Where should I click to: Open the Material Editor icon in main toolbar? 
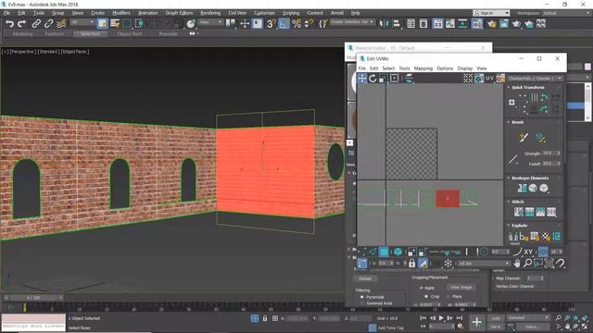pyautogui.click(x=477, y=24)
